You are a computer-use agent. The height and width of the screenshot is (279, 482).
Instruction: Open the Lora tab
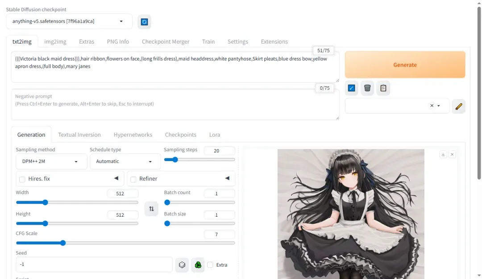(x=215, y=134)
